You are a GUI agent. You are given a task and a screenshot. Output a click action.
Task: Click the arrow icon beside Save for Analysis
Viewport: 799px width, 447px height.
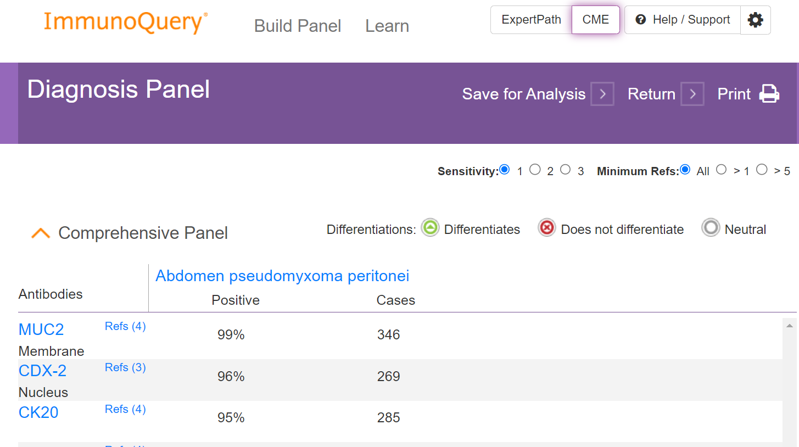click(x=602, y=94)
